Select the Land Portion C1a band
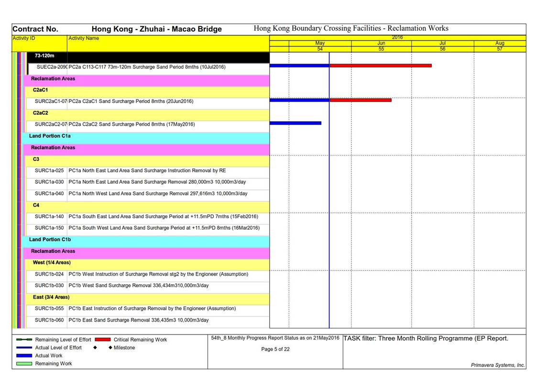 pos(146,138)
